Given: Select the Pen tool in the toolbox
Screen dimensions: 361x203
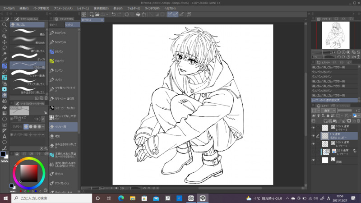Looking at the screenshot, I should 5,66.
